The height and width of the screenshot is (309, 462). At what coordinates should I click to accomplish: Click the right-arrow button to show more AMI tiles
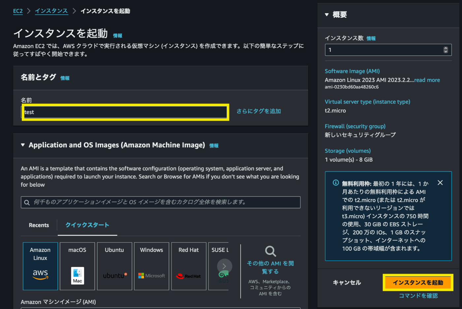tap(224, 266)
